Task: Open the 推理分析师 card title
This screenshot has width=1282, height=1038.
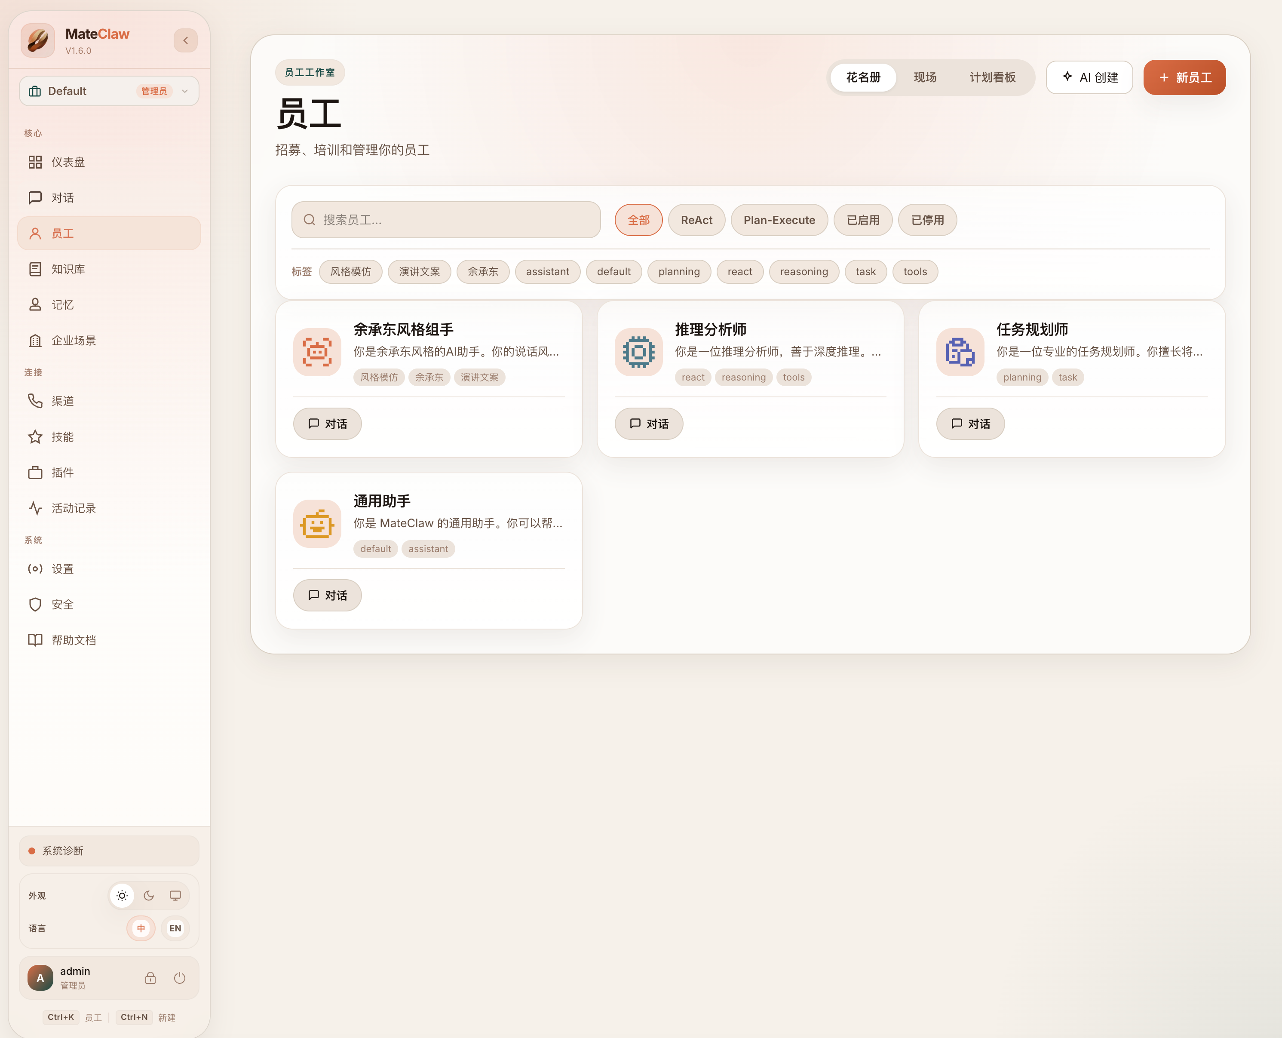Action: (x=711, y=329)
